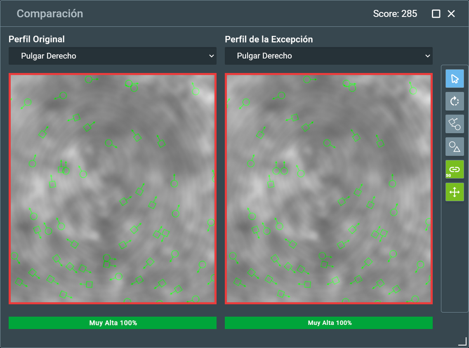Select the pointer cursor tool
The image size is (469, 348).
(x=454, y=79)
